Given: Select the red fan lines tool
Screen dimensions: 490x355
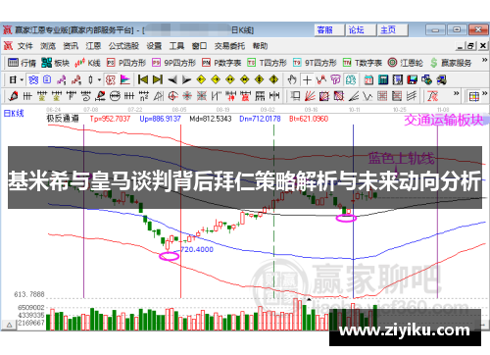Looking at the screenshot, I should coord(310,96).
